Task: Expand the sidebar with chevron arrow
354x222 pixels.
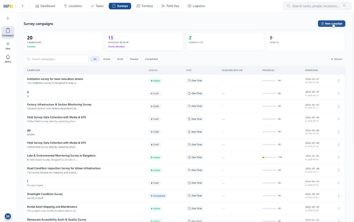Action: tap(8, 18)
